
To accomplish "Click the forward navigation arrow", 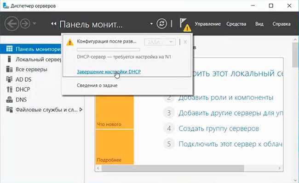I will pyautogui.click(x=25, y=24).
